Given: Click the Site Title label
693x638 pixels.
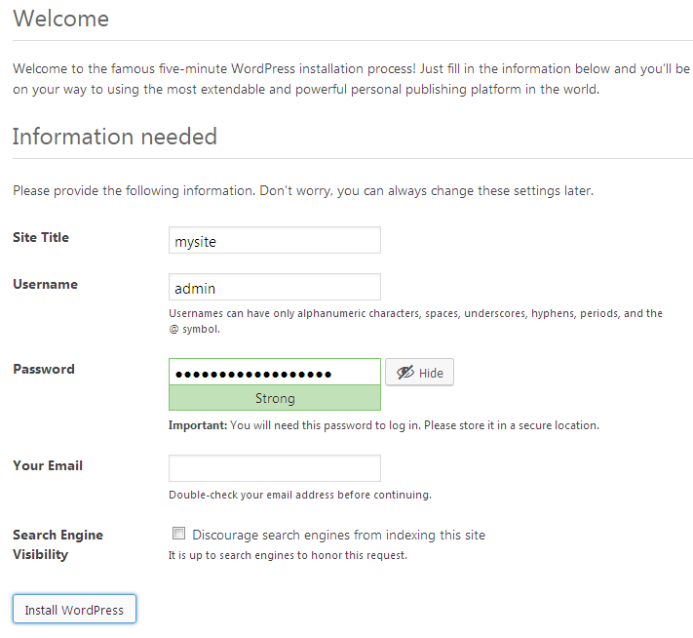Looking at the screenshot, I should pyautogui.click(x=41, y=238).
